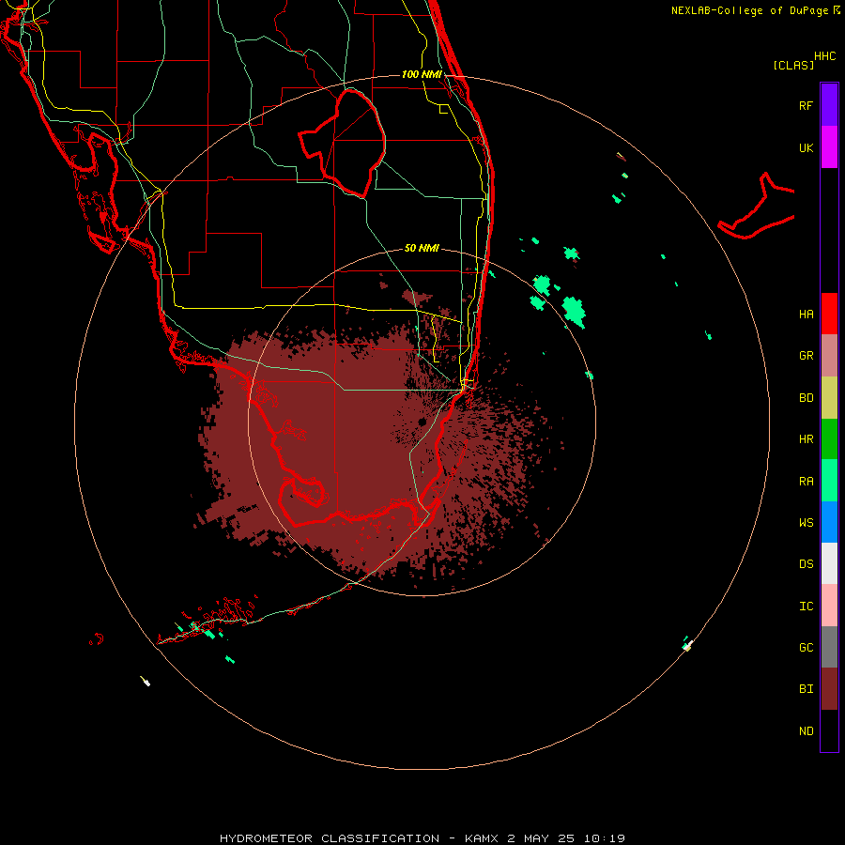Click the UK magenta legend swatch
Screen dimensions: 845x845
pos(829,147)
